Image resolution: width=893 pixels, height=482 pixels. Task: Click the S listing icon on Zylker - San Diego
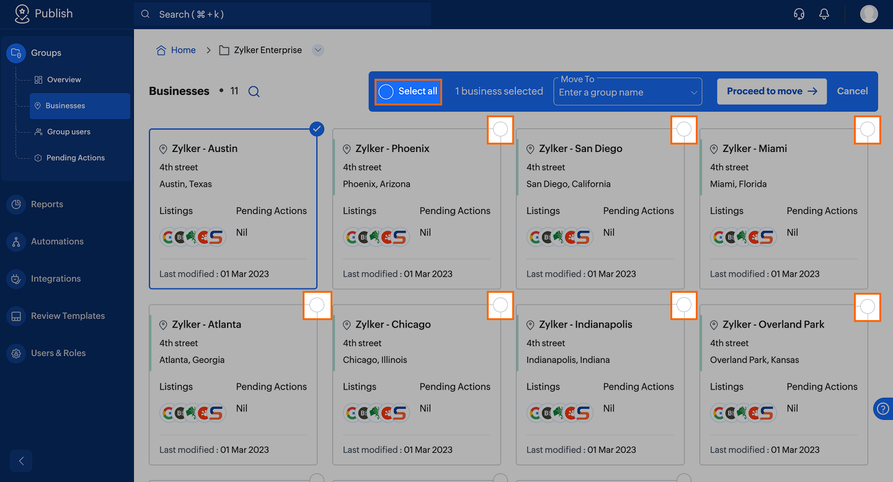pos(583,237)
